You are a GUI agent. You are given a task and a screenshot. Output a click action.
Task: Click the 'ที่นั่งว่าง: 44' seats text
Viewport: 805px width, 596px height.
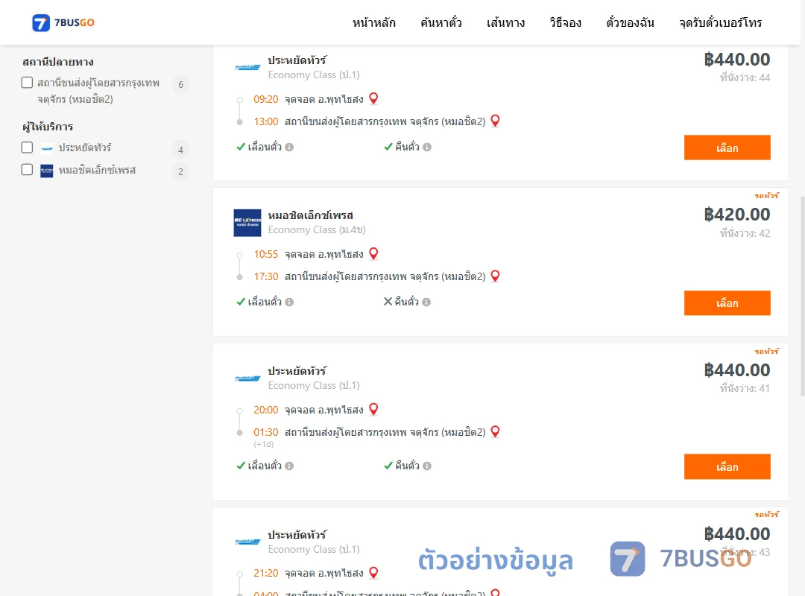point(745,77)
